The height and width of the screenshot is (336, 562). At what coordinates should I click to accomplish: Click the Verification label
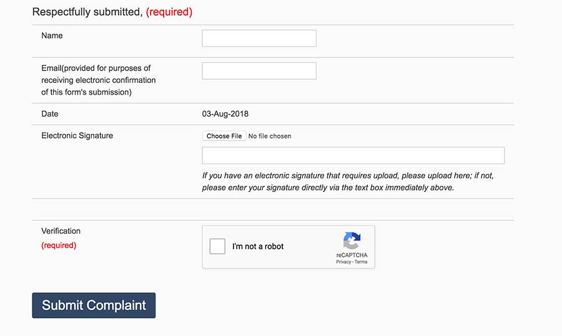61,231
